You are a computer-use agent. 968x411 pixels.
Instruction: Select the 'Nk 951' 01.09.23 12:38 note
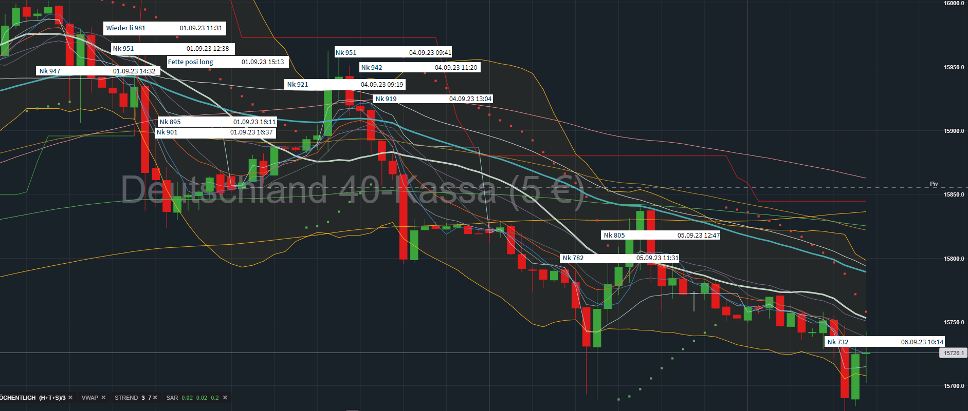coord(173,49)
